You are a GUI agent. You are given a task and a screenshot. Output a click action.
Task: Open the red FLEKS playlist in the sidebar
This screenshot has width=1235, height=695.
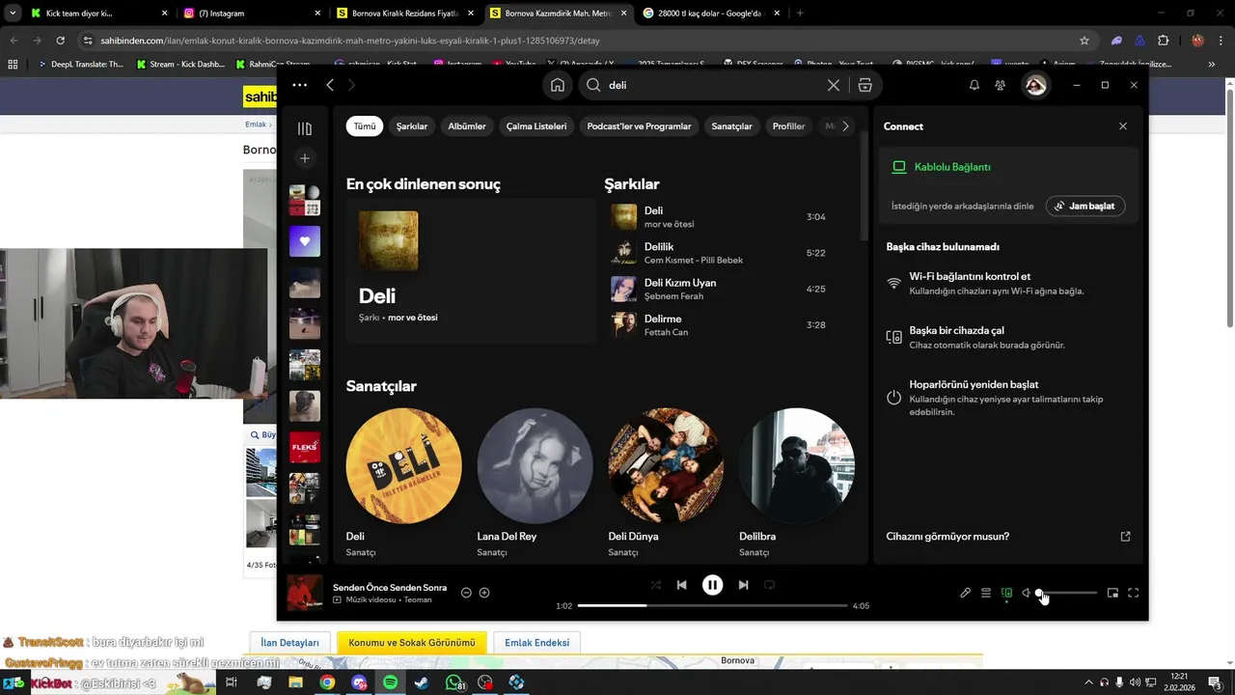[305, 447]
